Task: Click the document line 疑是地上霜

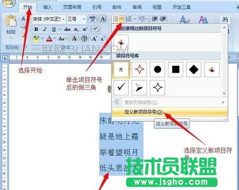Action: click(x=119, y=137)
